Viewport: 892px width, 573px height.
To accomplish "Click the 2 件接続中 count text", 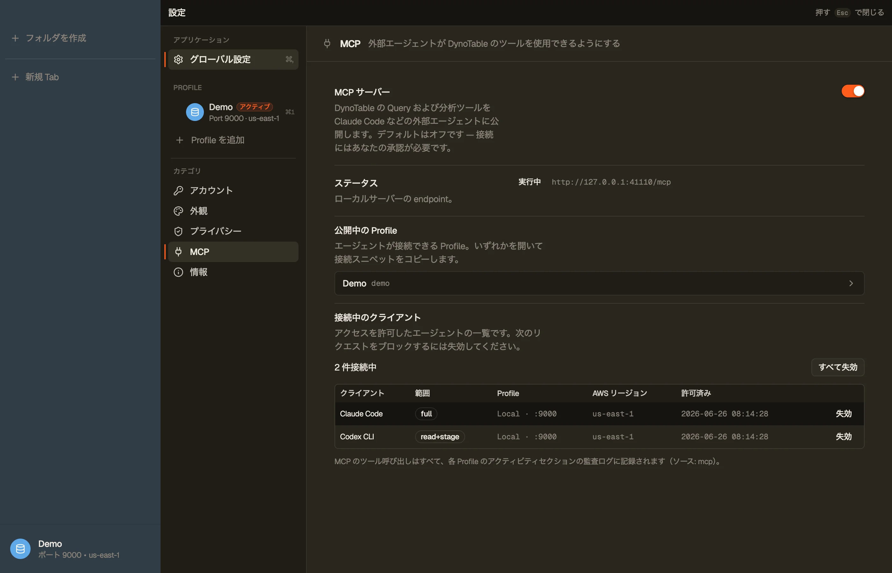I will (355, 368).
